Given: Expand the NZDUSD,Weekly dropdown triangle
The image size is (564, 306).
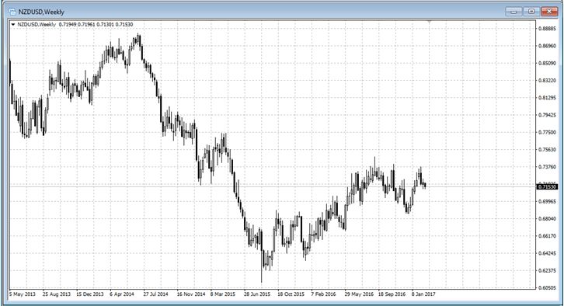Looking at the screenshot, I should [x=13, y=24].
